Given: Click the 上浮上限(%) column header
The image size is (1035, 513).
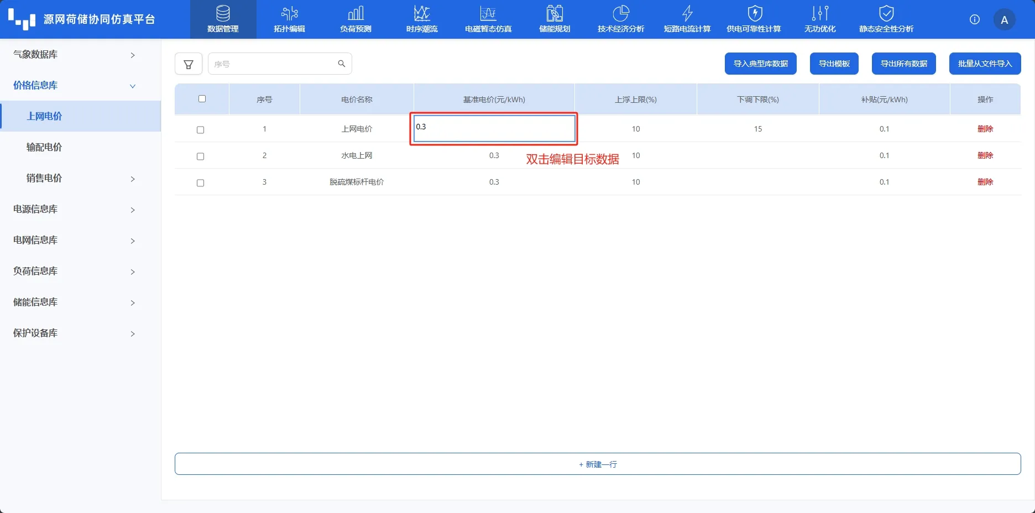Looking at the screenshot, I should pos(636,100).
